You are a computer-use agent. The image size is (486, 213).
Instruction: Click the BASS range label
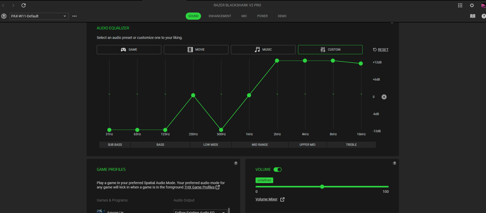pyautogui.click(x=160, y=145)
